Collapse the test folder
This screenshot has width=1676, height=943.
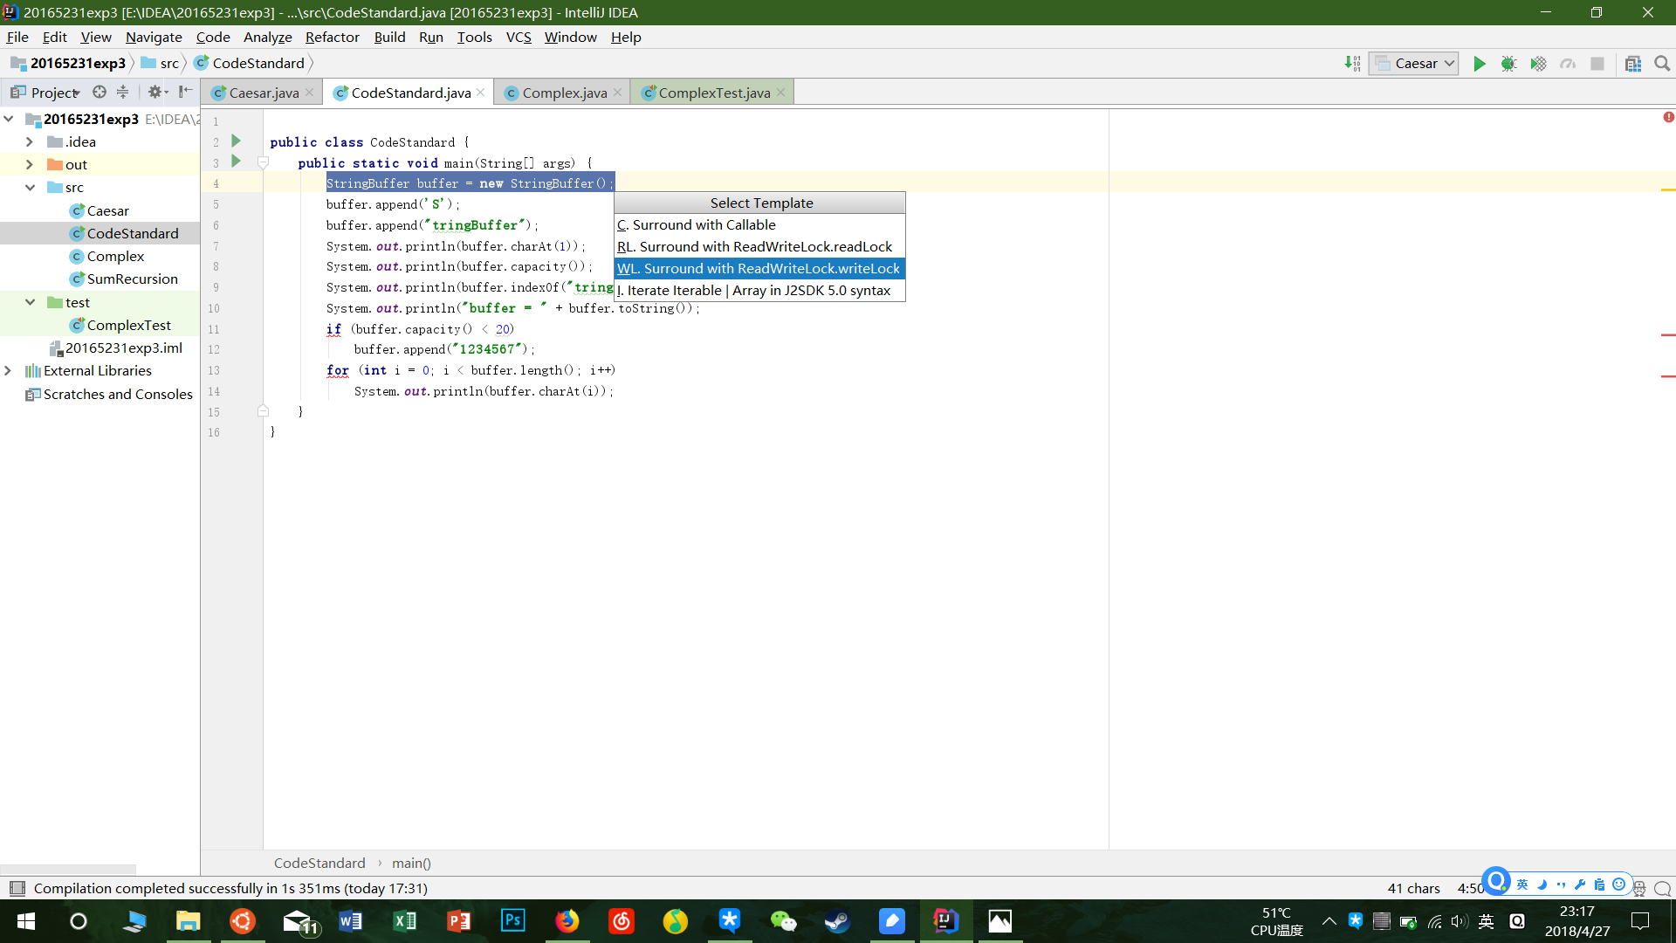pyautogui.click(x=30, y=302)
